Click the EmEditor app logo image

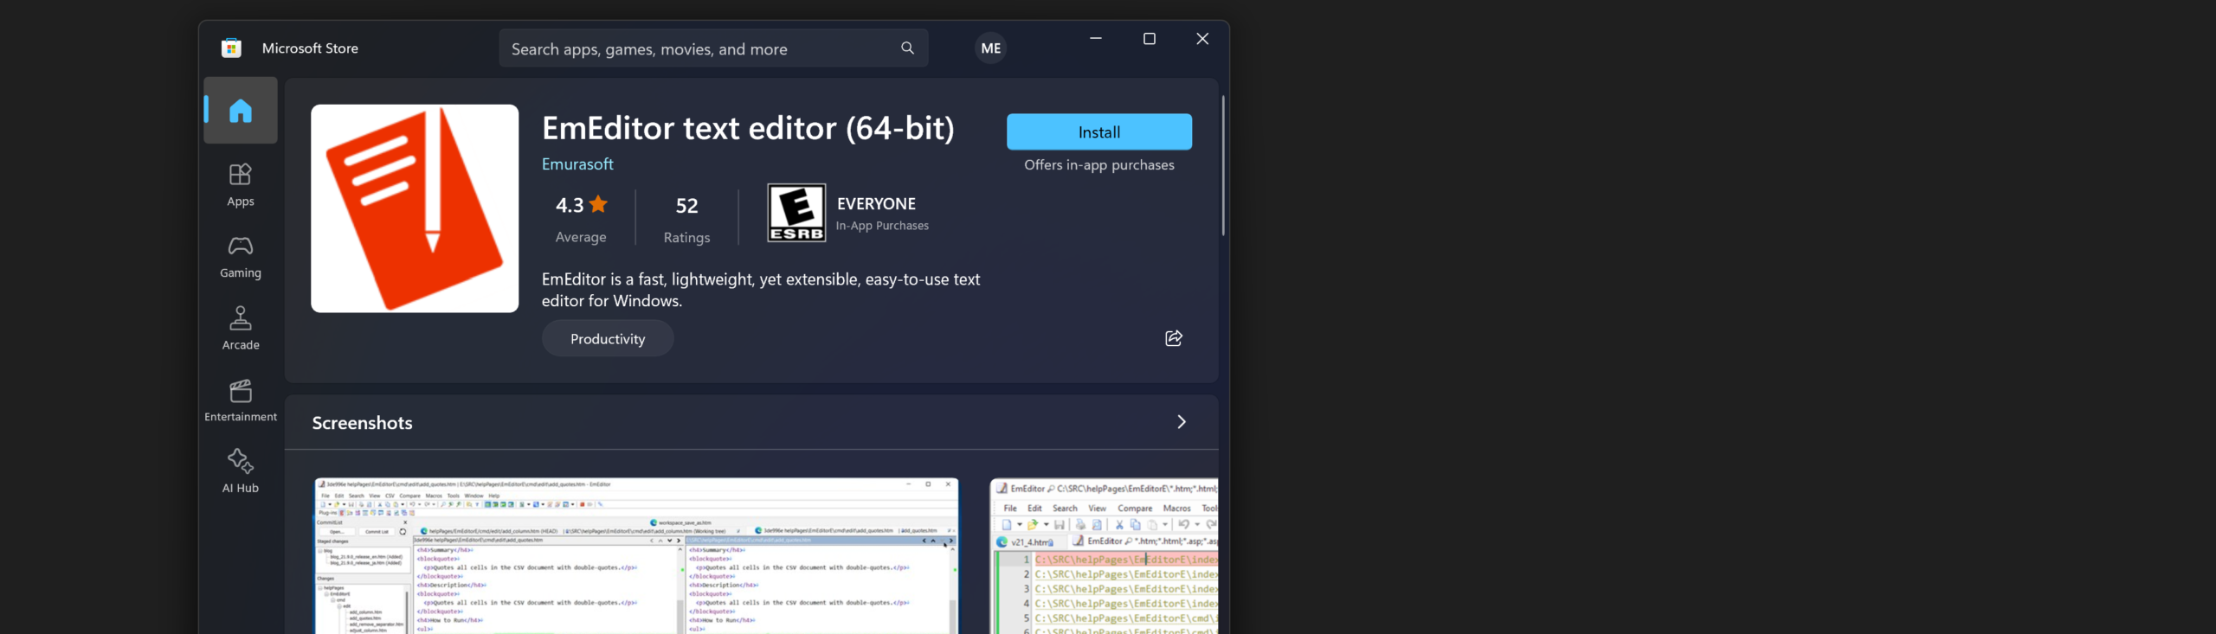tap(415, 208)
